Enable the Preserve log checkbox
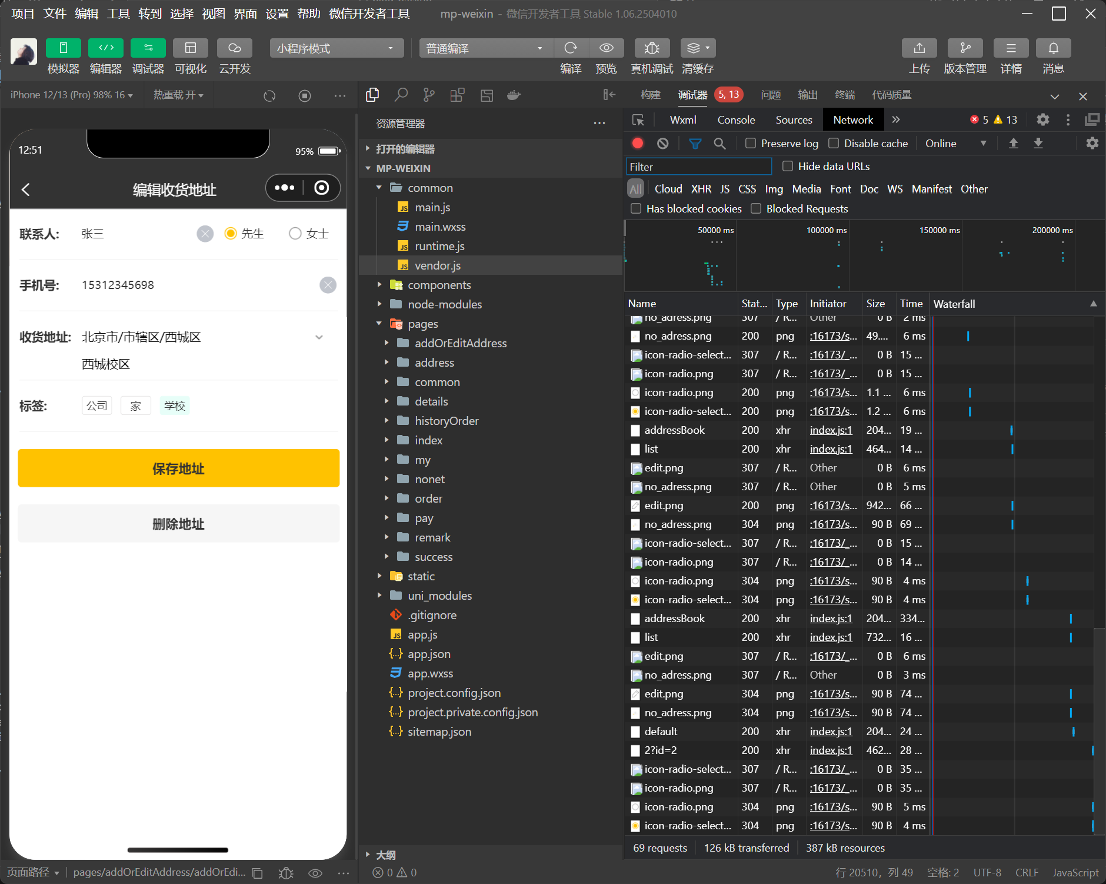Screen dimensions: 1106x884 [x=751, y=144]
